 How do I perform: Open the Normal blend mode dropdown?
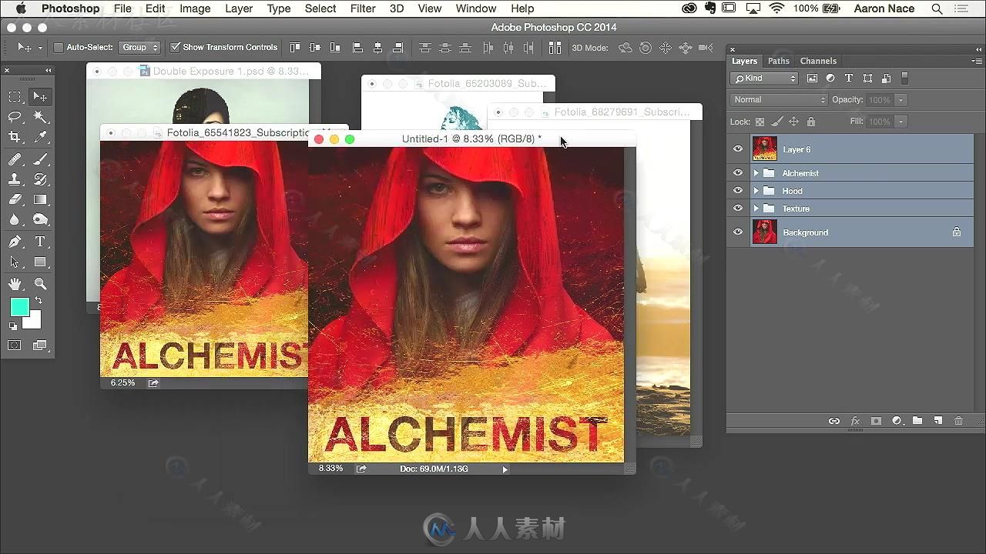779,99
